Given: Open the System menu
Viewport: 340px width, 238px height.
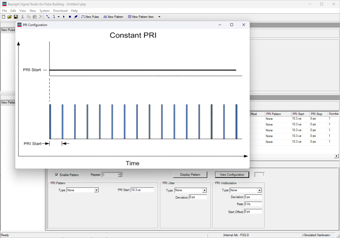Looking at the screenshot, I should coord(44,11).
